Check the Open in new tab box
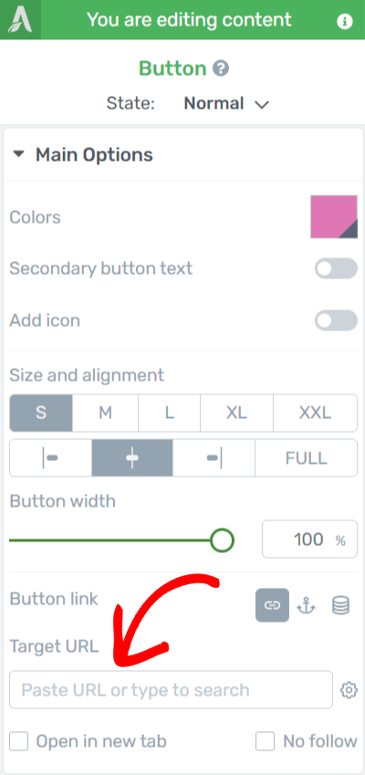365x775 pixels. tap(19, 741)
